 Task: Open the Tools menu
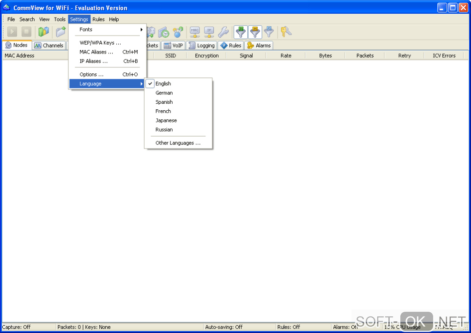(60, 19)
